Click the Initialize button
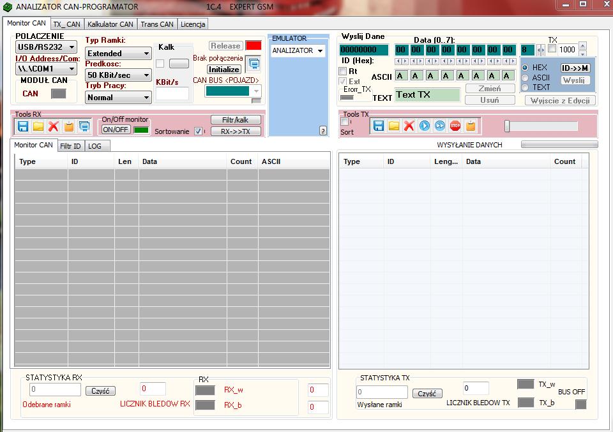The image size is (613, 432). point(224,70)
